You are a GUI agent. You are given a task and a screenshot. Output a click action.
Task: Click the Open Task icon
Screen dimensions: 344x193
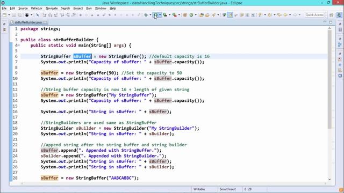click(x=207, y=15)
